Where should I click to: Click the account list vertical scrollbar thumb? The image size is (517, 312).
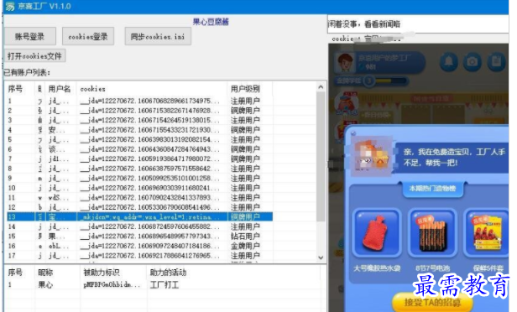click(x=321, y=157)
